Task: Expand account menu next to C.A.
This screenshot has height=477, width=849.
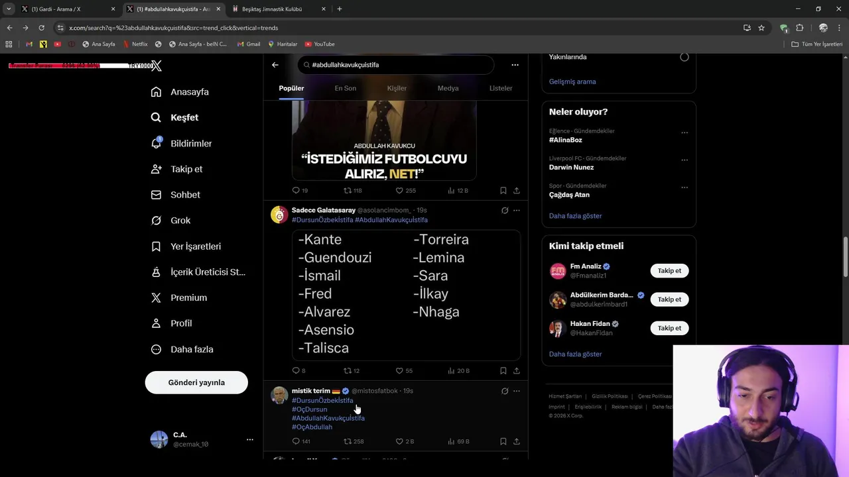Action: 250,439
